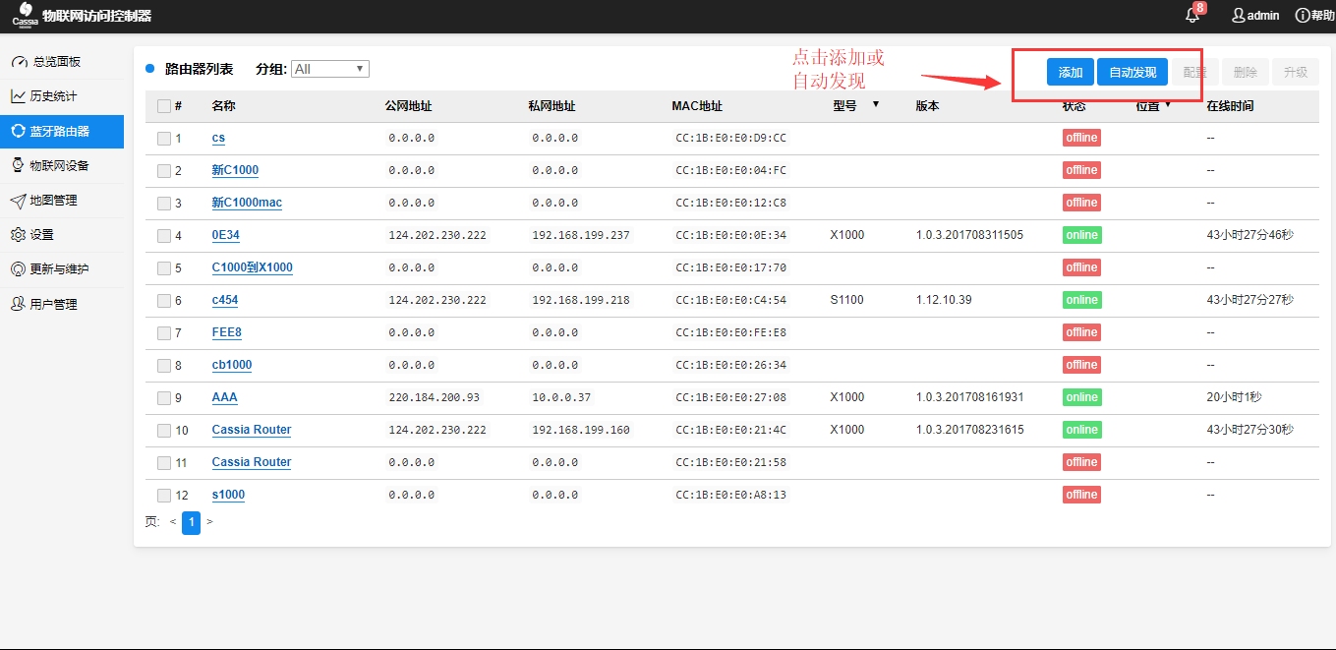1336x650 pixels.
Task: Click the auto discover (自动发现) button
Action: pyautogui.click(x=1133, y=73)
